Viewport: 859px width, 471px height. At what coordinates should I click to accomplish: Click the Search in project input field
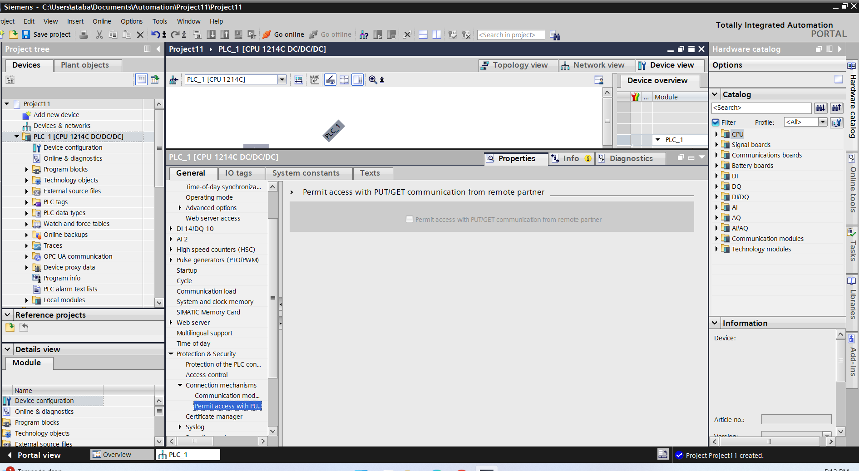[511, 35]
